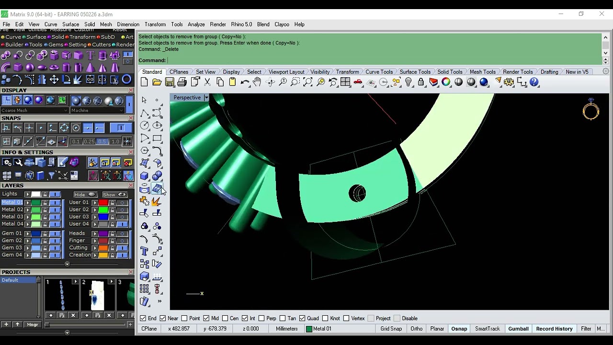Image resolution: width=613 pixels, height=345 pixels.
Task: Click the four-viewport layout icon
Action: tap(345, 82)
